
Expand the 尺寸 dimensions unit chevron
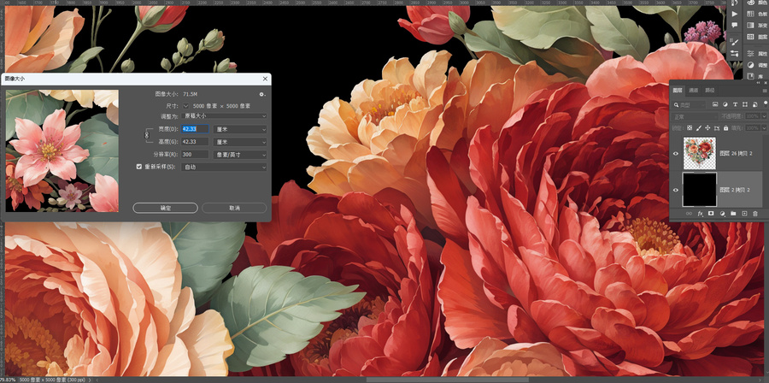(x=186, y=105)
